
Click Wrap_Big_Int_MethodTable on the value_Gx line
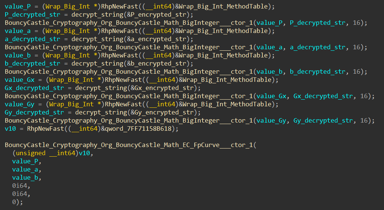pyautogui.click(x=227, y=80)
